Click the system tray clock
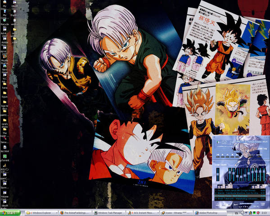The height and width of the screenshot is (216, 270). tap(264, 213)
